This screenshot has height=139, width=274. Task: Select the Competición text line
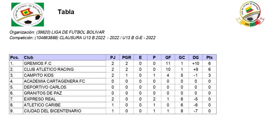(x=82, y=38)
